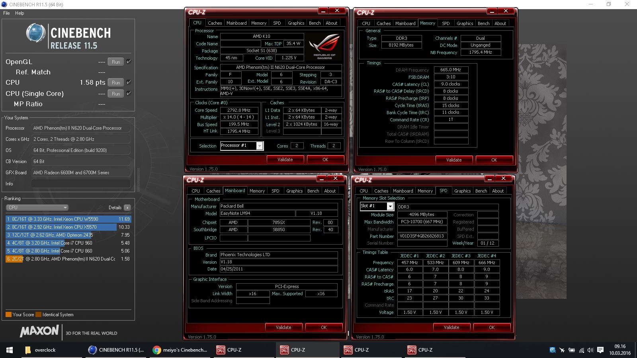This screenshot has height=358, width=637.
Task: Select ranking entry Intel Xeon CPU X5570
Action: [x=68, y=227]
